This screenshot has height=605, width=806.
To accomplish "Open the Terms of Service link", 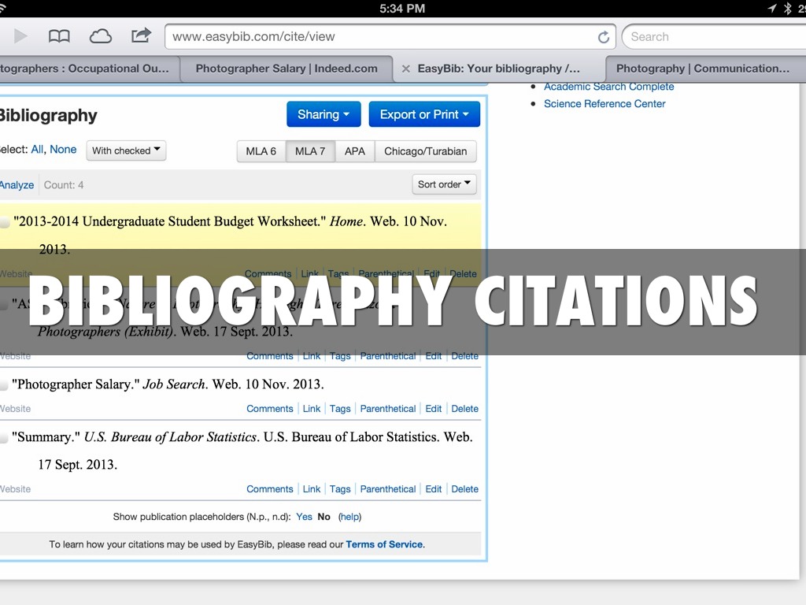I will tap(384, 544).
